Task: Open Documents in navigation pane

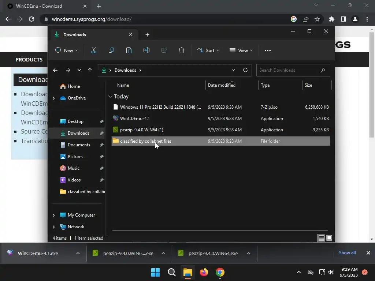Action: 79,145
